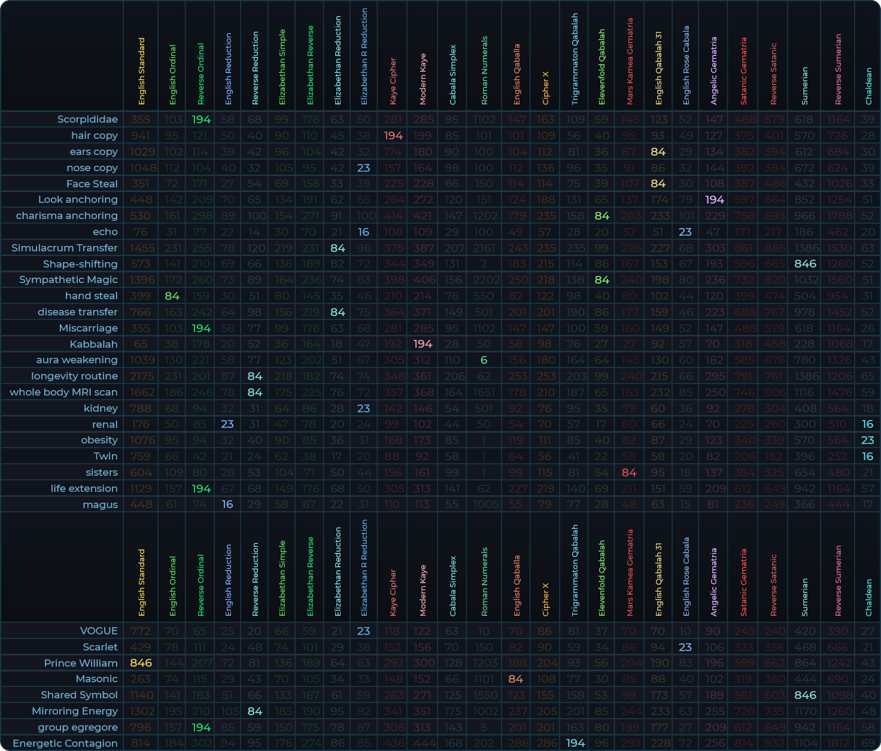Click highlighted 846 in the Prince William row

(141, 663)
